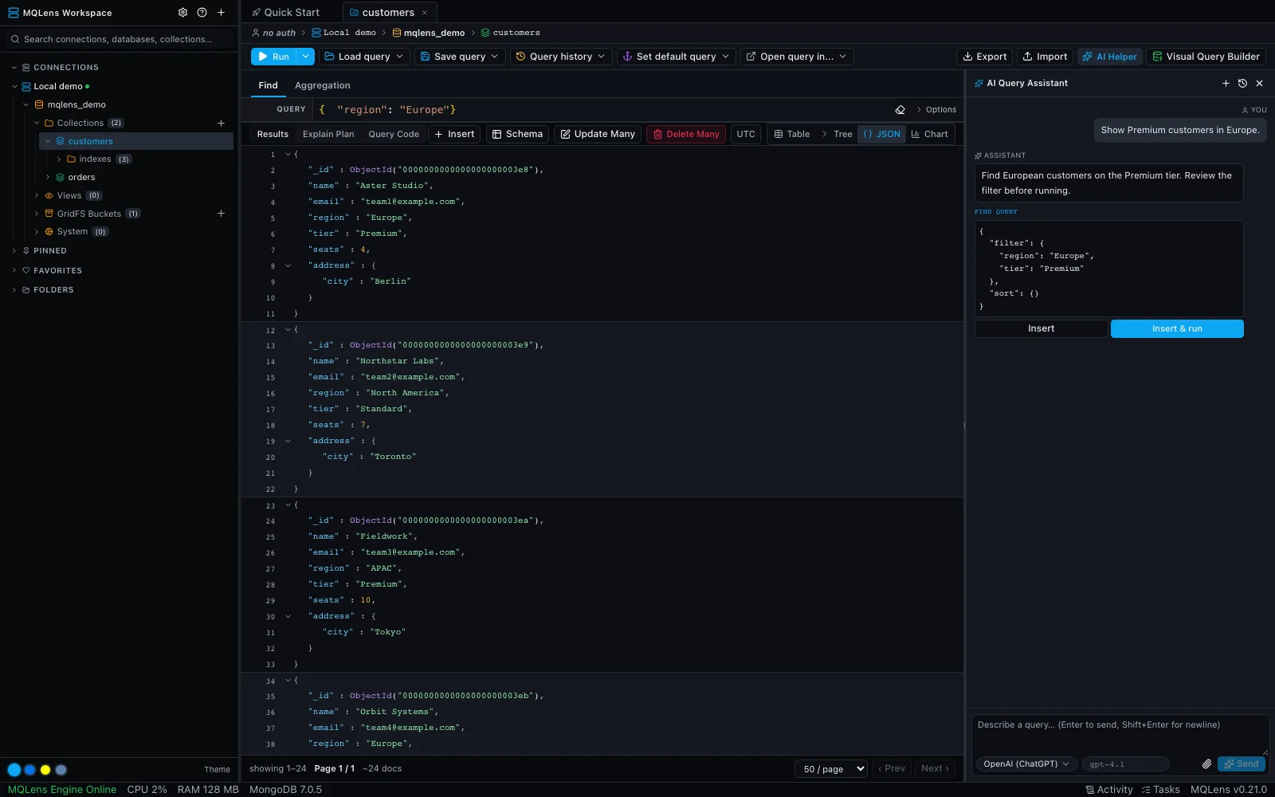The image size is (1275, 797).
Task: Open the Load query dropdown
Action: pos(364,57)
